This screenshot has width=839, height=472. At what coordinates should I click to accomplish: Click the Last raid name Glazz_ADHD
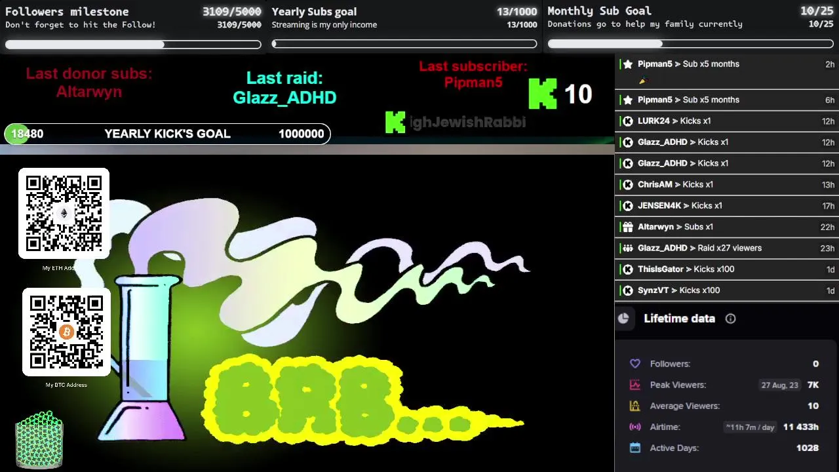(284, 98)
